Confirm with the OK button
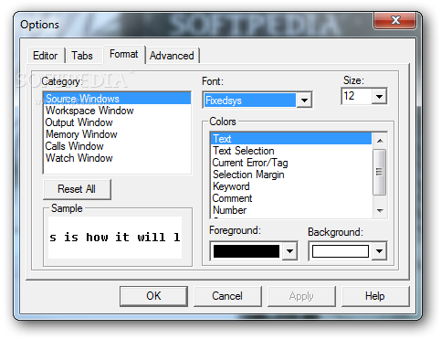The image size is (441, 339). point(153,296)
